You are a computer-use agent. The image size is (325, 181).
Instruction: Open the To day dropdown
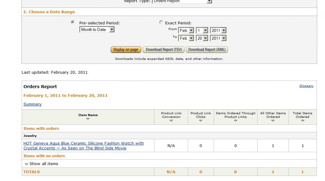click(205, 38)
